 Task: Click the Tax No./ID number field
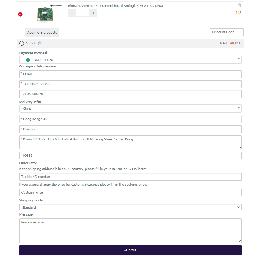(x=130, y=177)
